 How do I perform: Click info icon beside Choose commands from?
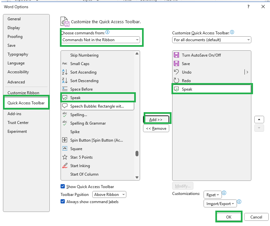coord(107,32)
